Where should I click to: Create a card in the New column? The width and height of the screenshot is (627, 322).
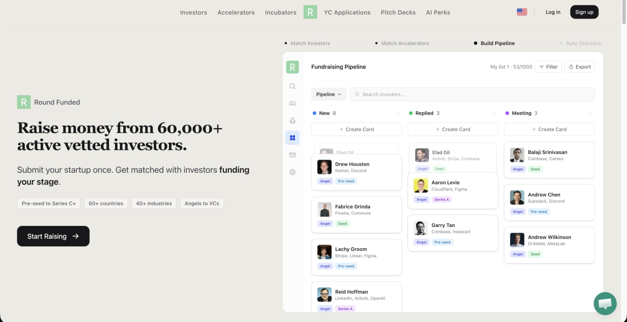357,129
